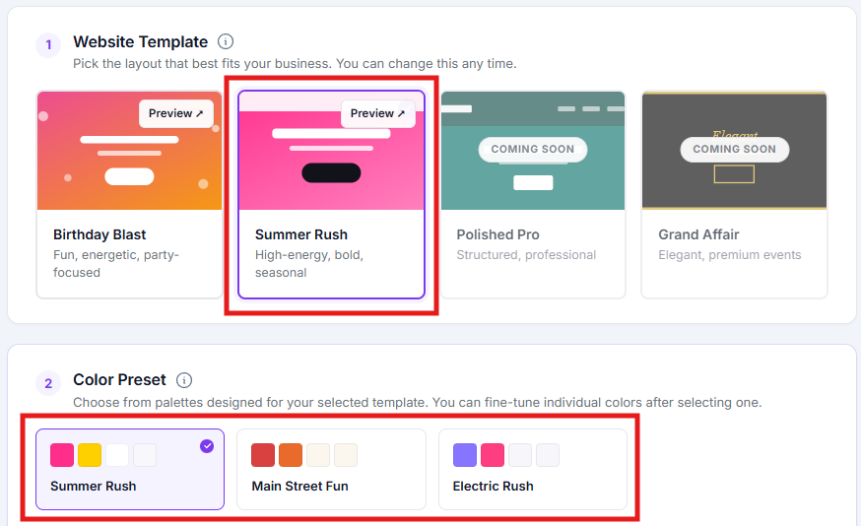Select the Birthday Blast template card

tap(130, 195)
